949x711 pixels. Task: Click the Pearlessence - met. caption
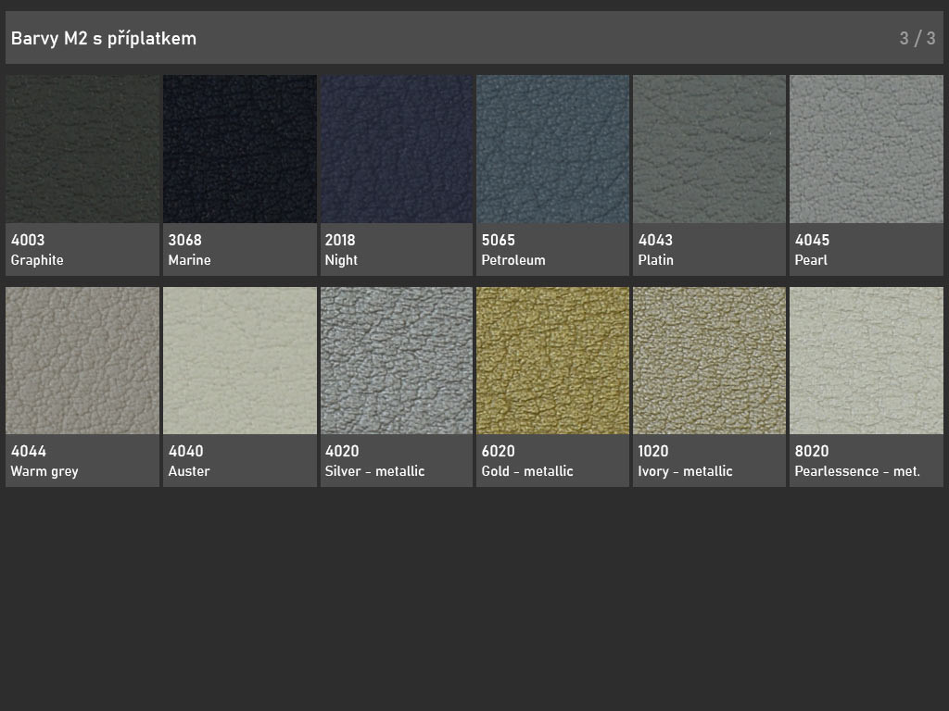[x=857, y=471]
